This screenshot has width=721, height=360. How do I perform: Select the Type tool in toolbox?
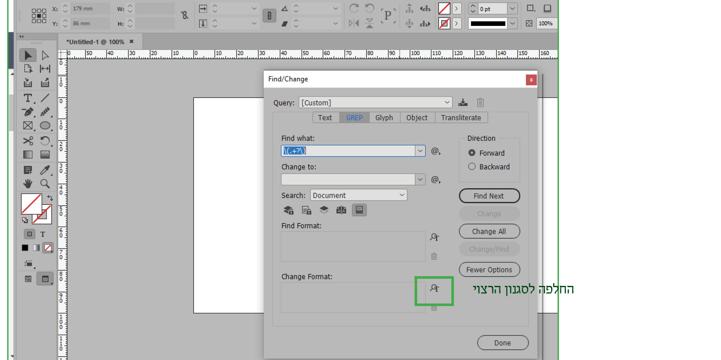[x=27, y=98]
